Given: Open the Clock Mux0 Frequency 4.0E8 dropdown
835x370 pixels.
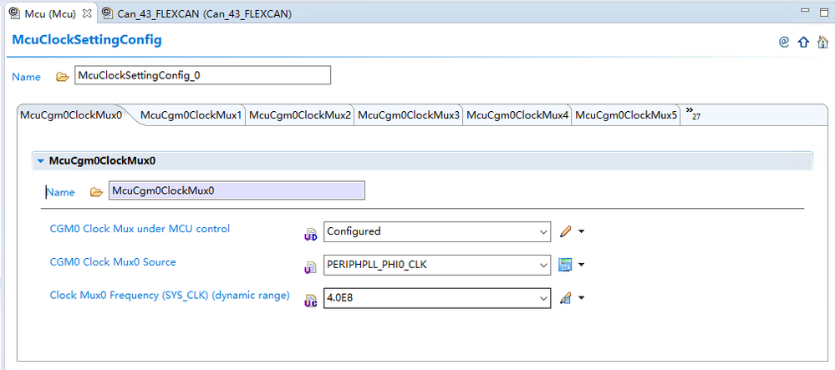Looking at the screenshot, I should coord(542,297).
